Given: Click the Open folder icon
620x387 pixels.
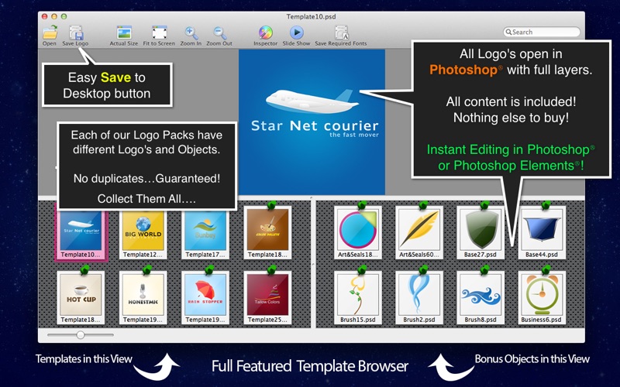Looking at the screenshot, I should tap(50, 33).
